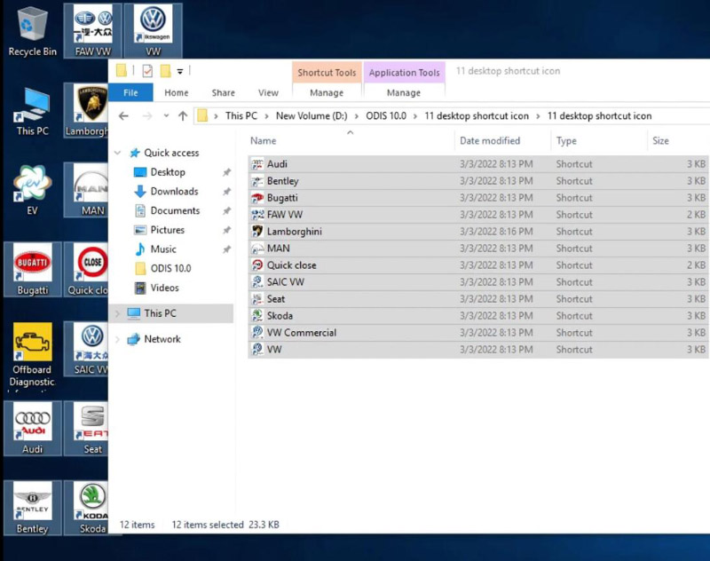Switch to the View ribbon tab

(268, 92)
